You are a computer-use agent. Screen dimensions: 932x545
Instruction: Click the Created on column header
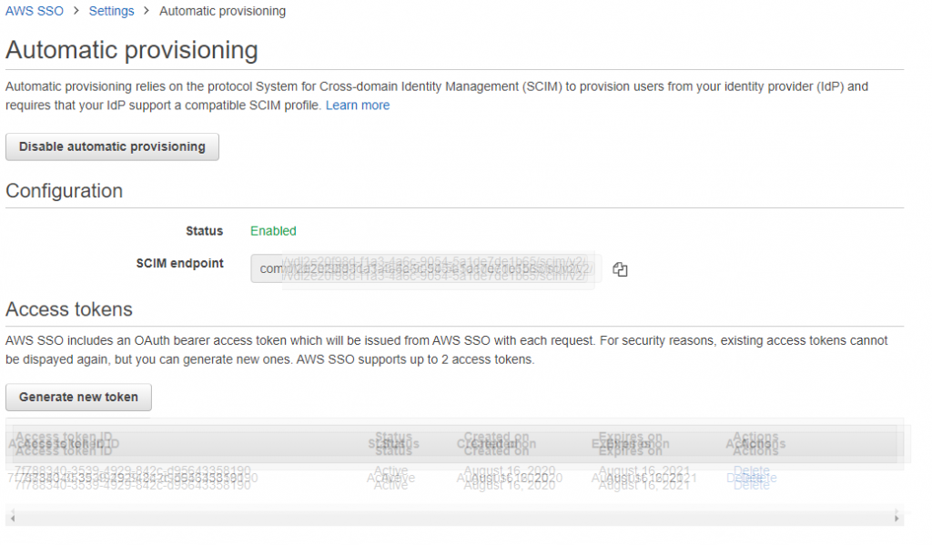click(496, 444)
